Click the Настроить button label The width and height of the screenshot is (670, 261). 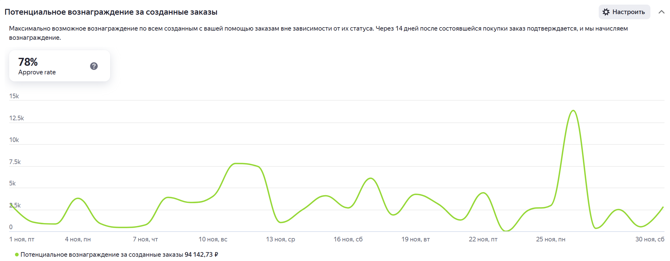point(628,12)
